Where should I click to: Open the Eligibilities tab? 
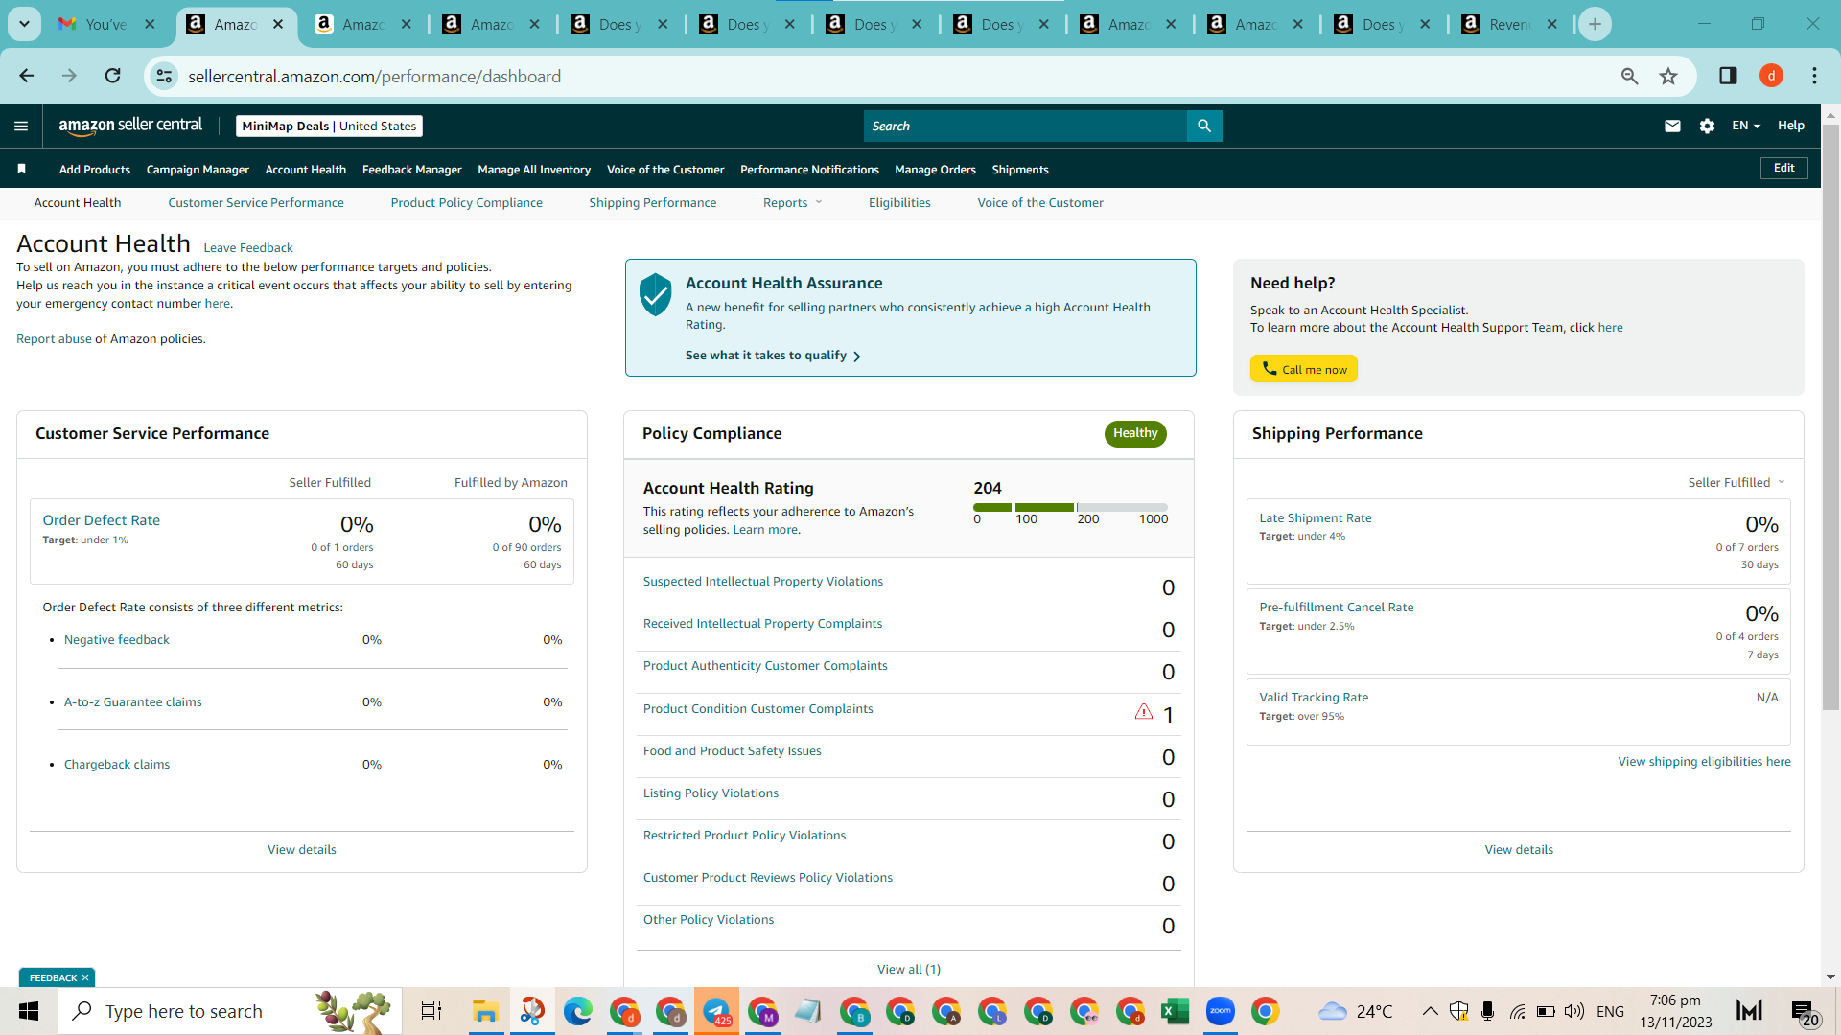(899, 202)
